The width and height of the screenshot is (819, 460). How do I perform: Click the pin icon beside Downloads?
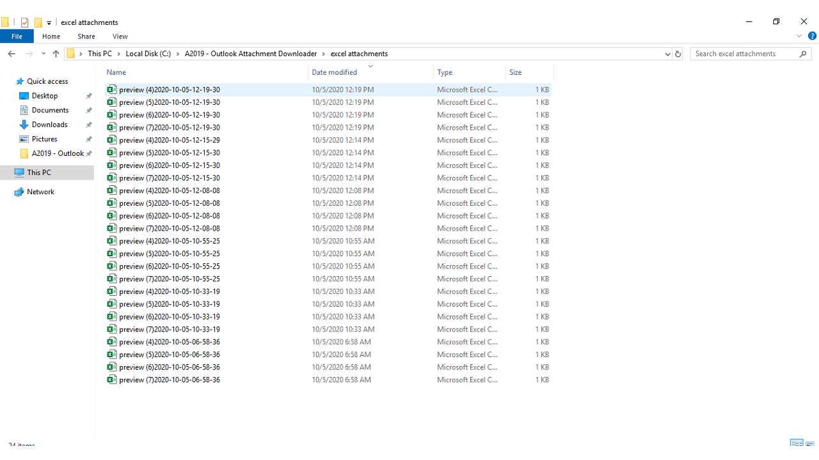pos(89,125)
